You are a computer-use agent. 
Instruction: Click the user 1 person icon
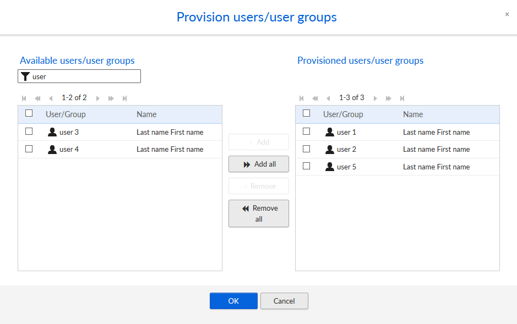(x=330, y=132)
